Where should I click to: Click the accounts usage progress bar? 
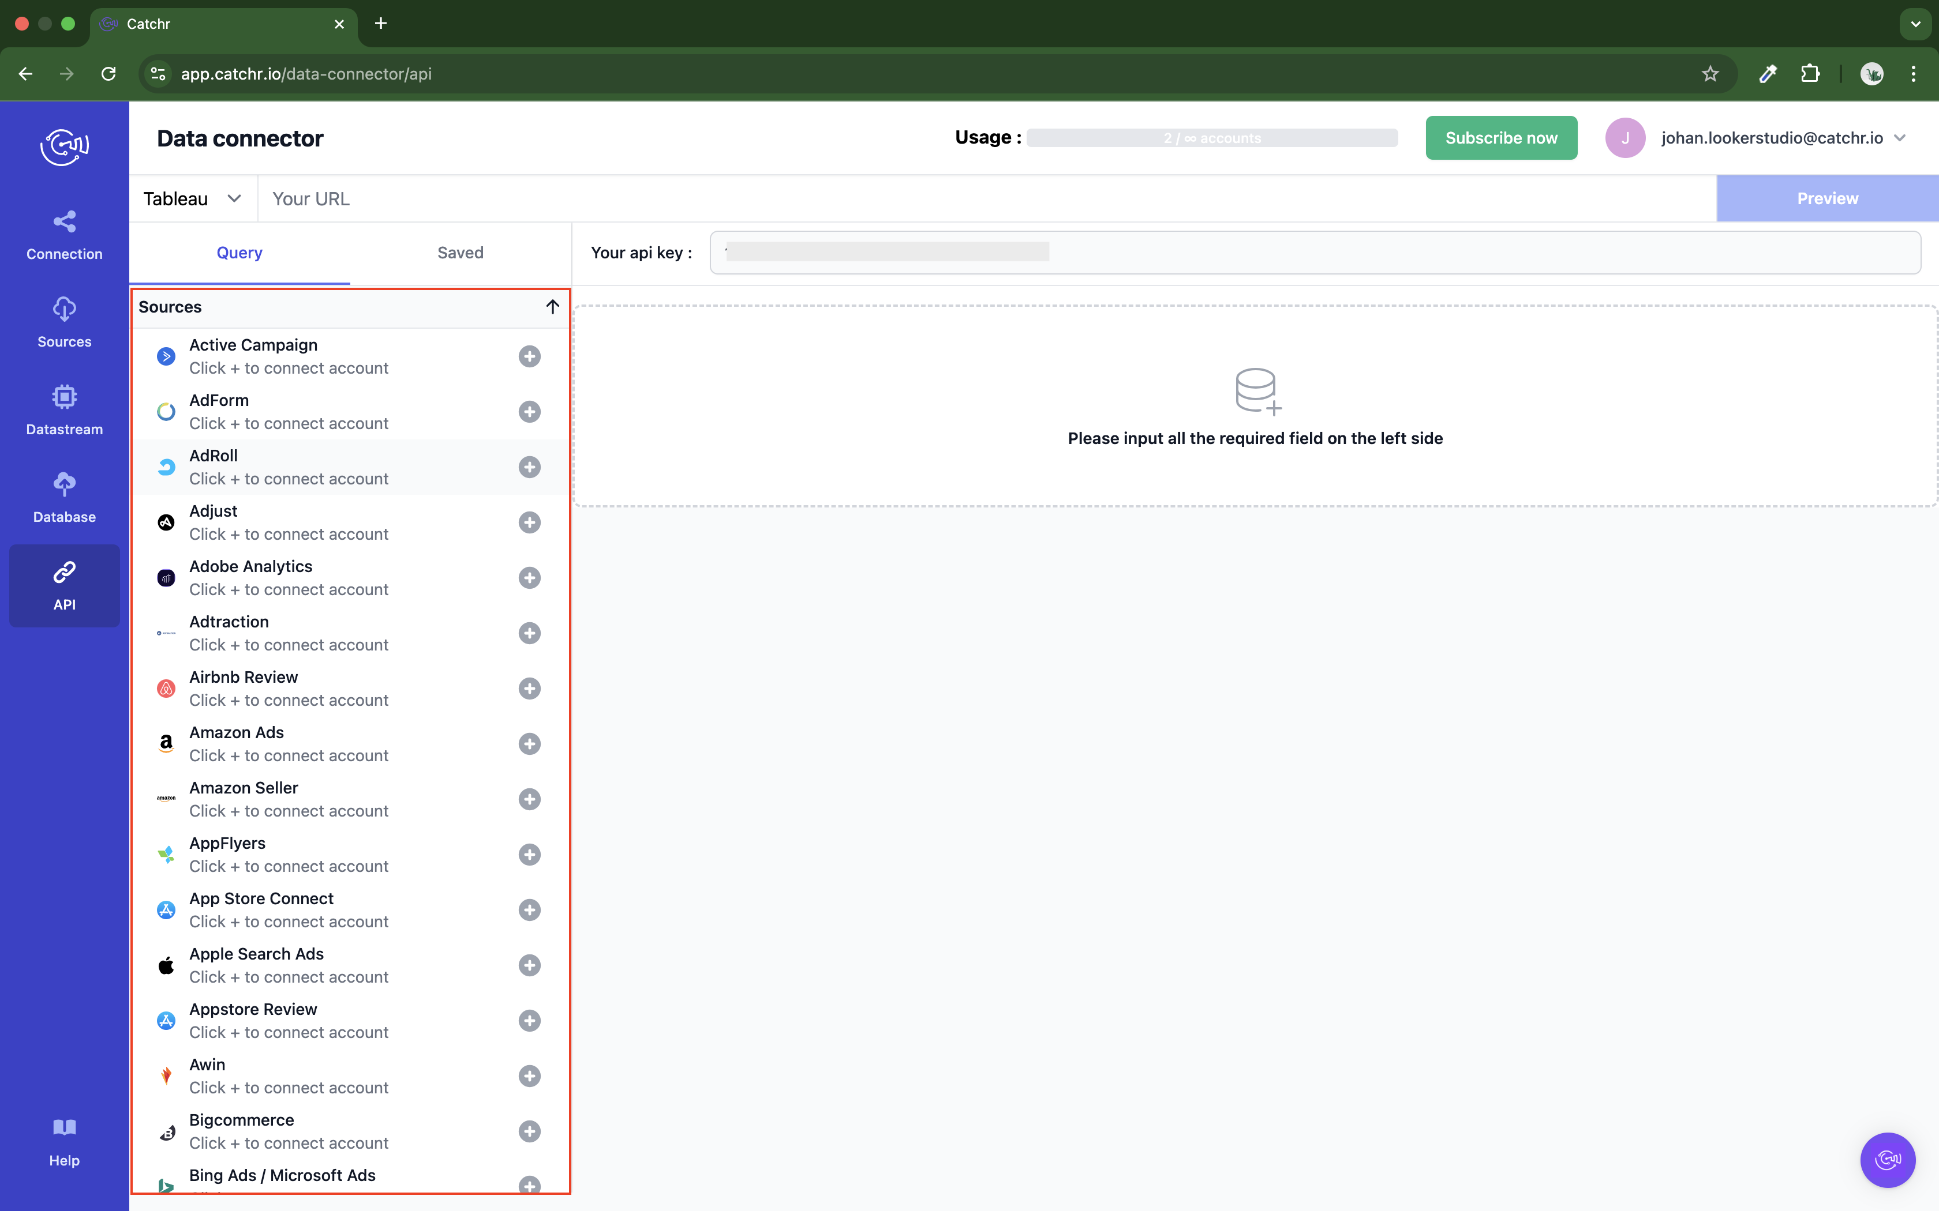(x=1212, y=138)
